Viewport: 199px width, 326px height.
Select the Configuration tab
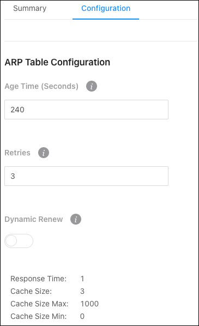(x=106, y=9)
